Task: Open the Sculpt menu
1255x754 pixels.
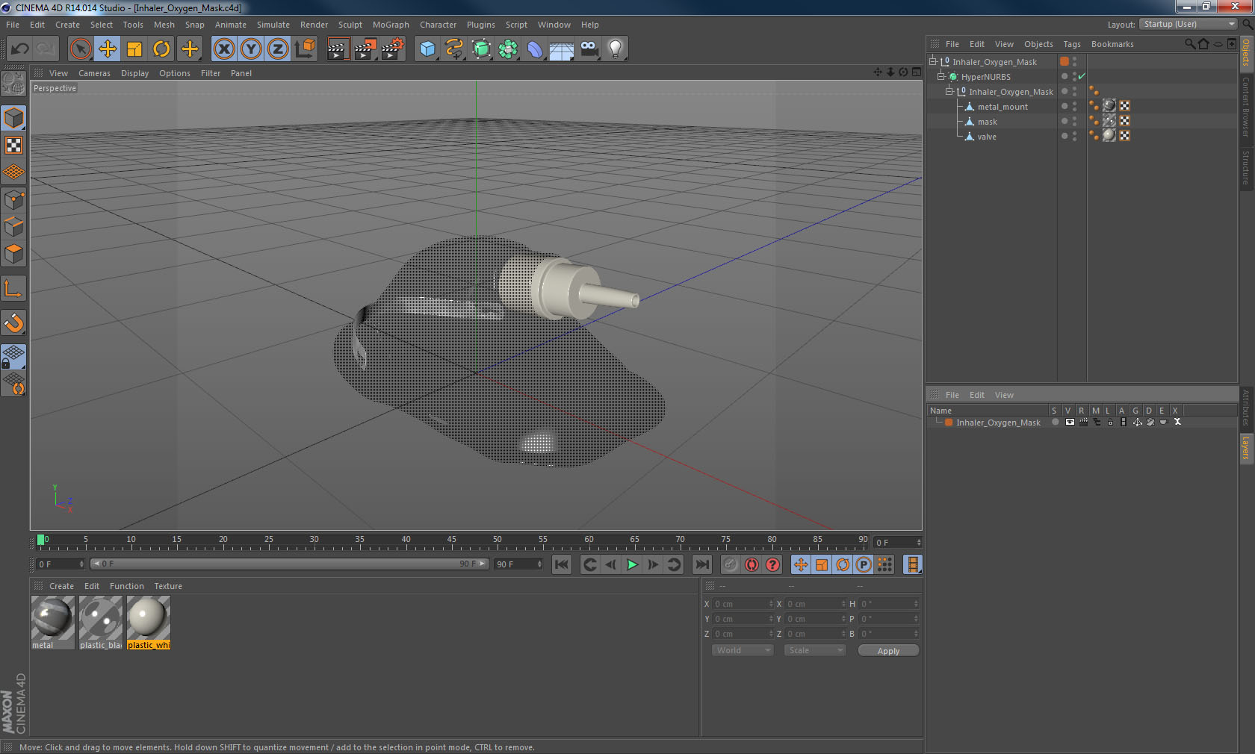Action: (350, 25)
